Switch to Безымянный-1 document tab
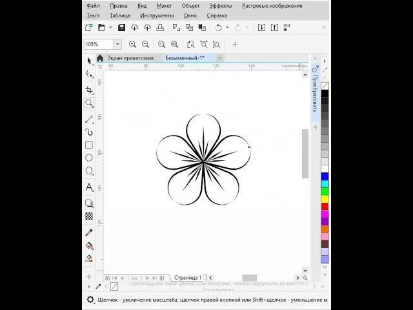413x310 pixels. [185, 58]
